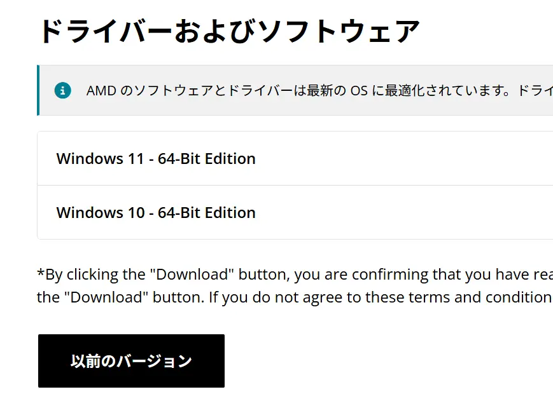This screenshot has height=394, width=553.
Task: Click the ドライバーおよびソフトウェア heading
Action: [x=229, y=31]
